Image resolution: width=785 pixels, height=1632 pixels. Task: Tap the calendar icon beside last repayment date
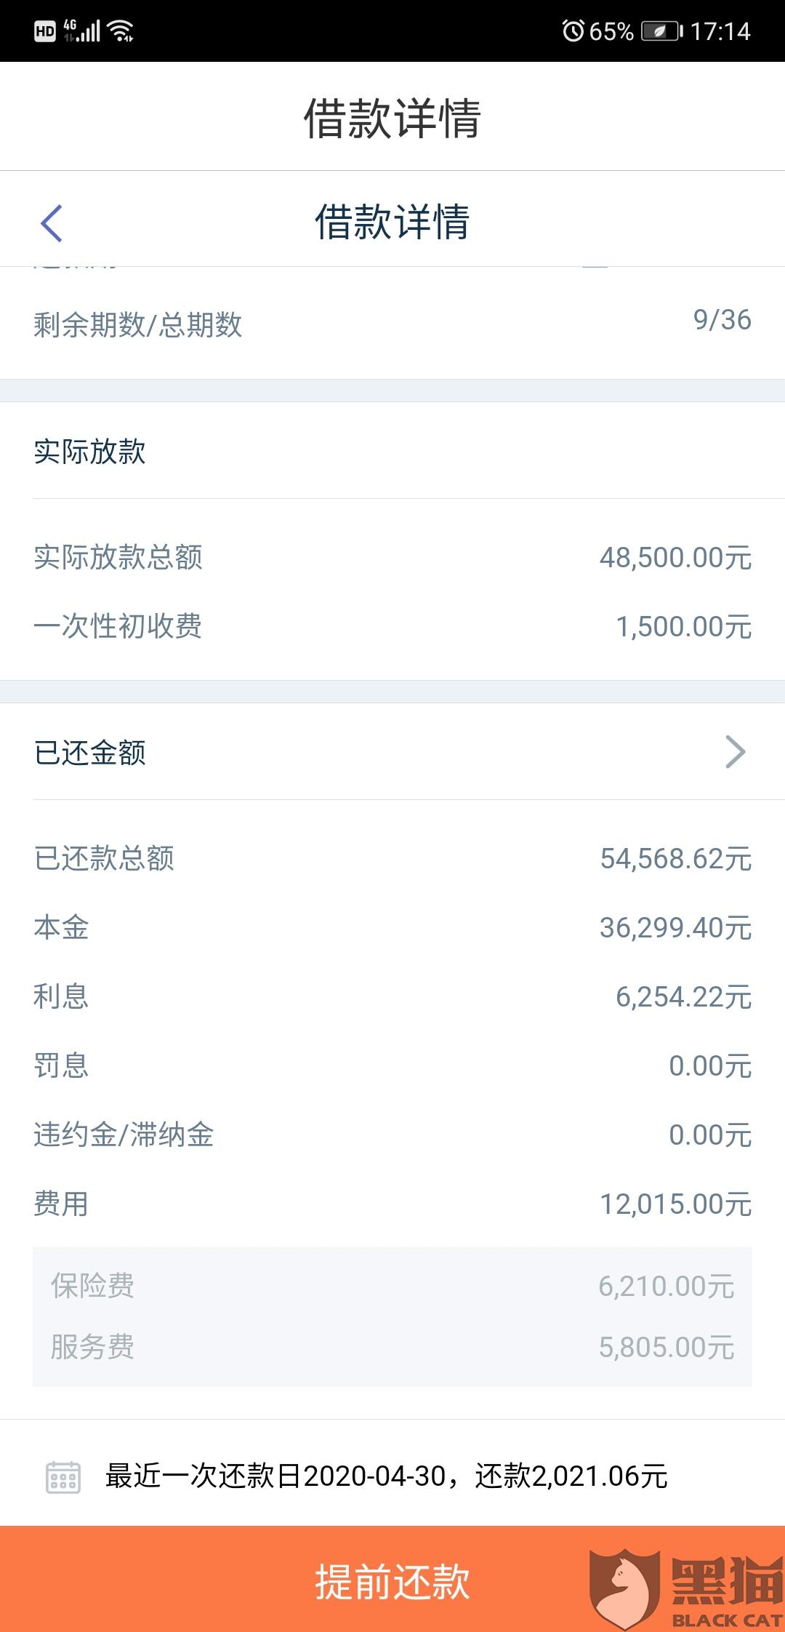coord(63,1477)
